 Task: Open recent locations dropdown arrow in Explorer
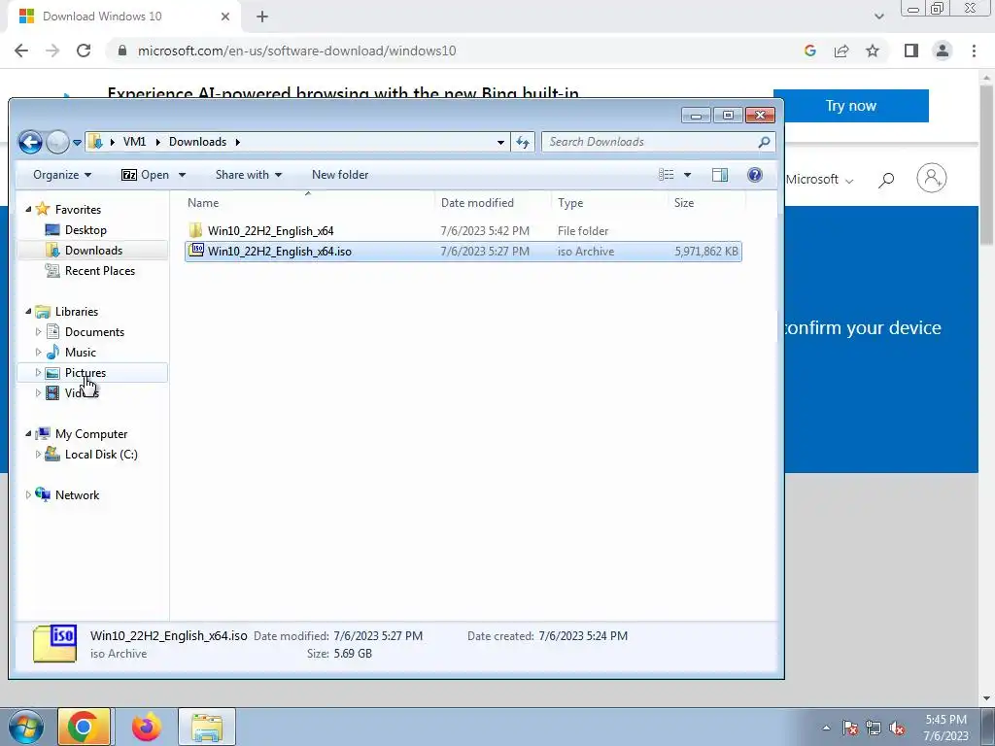[x=77, y=143]
